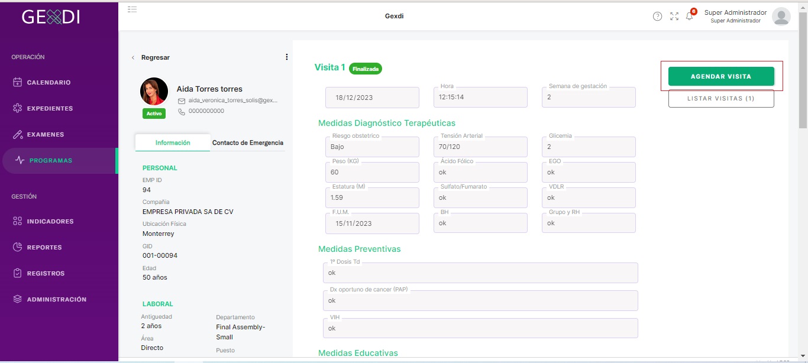Click the employee email address text
This screenshot has height=363, width=808.
(x=233, y=101)
